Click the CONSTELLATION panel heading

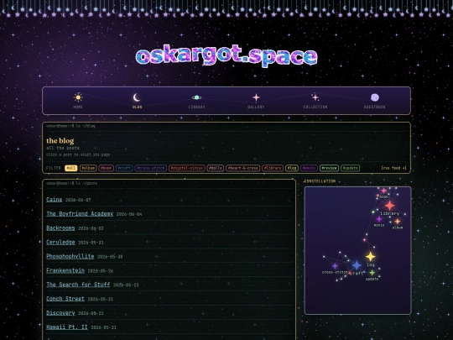[x=320, y=181]
